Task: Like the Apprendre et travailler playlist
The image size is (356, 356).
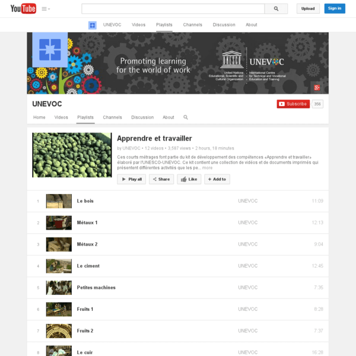Action: [189, 179]
